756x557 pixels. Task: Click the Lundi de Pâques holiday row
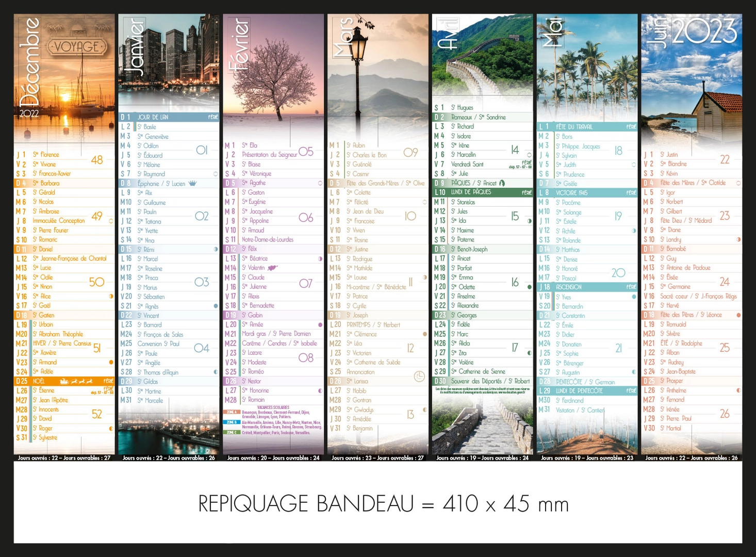[482, 192]
